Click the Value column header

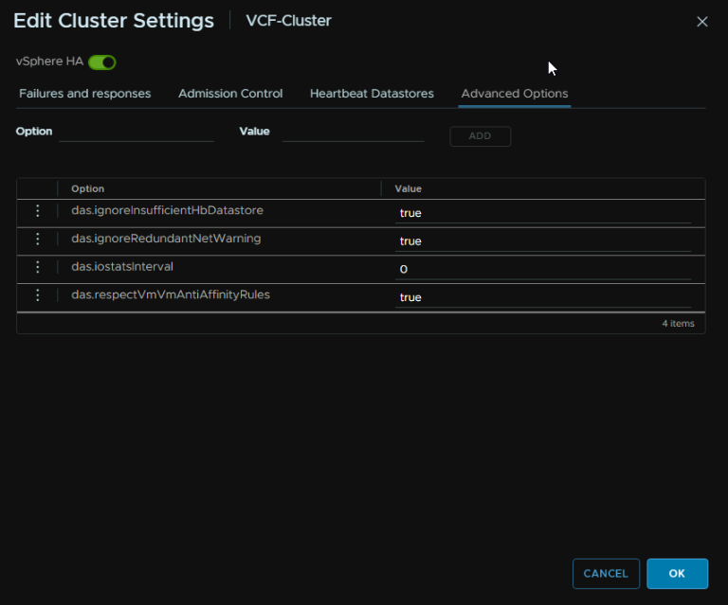point(409,188)
